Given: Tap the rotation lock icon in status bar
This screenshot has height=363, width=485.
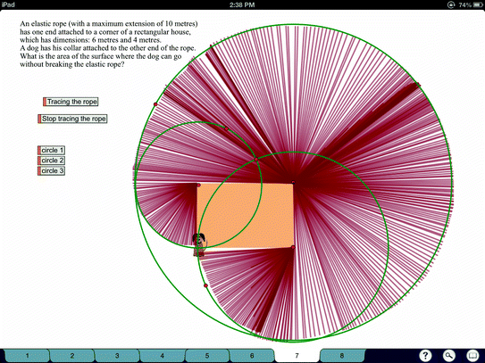Looking at the screenshot, I should pos(451,4).
